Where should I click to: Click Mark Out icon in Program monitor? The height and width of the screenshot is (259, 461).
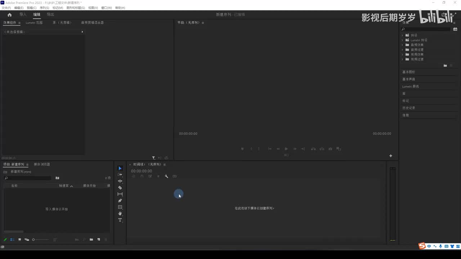click(x=259, y=149)
